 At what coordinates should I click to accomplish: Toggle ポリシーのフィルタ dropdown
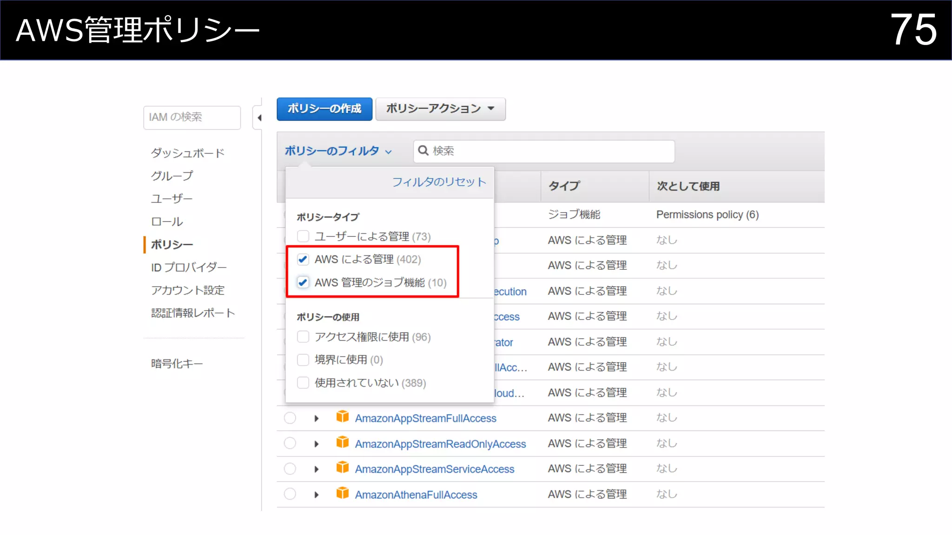338,151
